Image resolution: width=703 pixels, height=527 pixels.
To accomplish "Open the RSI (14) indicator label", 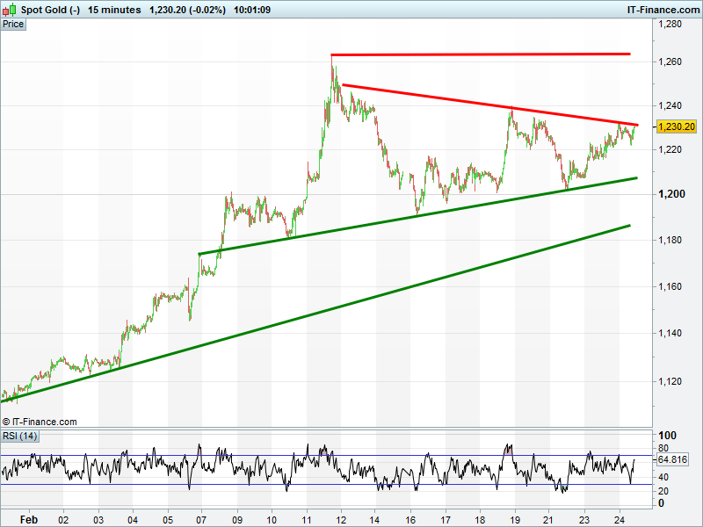I will pos(20,437).
